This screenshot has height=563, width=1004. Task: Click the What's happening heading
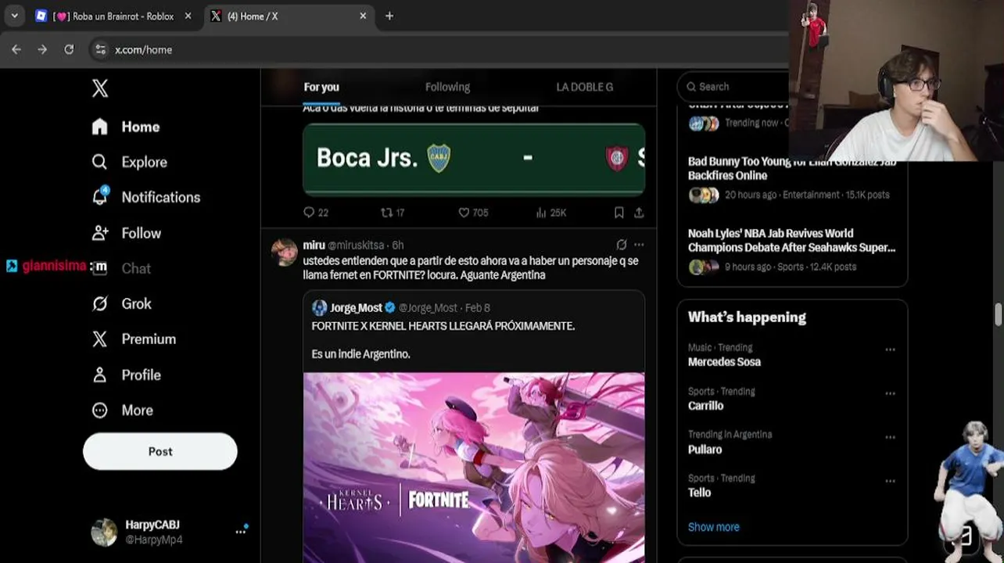point(747,317)
